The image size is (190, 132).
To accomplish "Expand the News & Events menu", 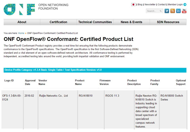I will click(x=131, y=22).
